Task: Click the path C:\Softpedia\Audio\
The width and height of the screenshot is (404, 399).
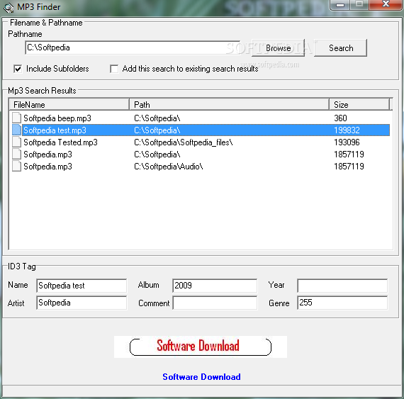Action: pos(169,167)
